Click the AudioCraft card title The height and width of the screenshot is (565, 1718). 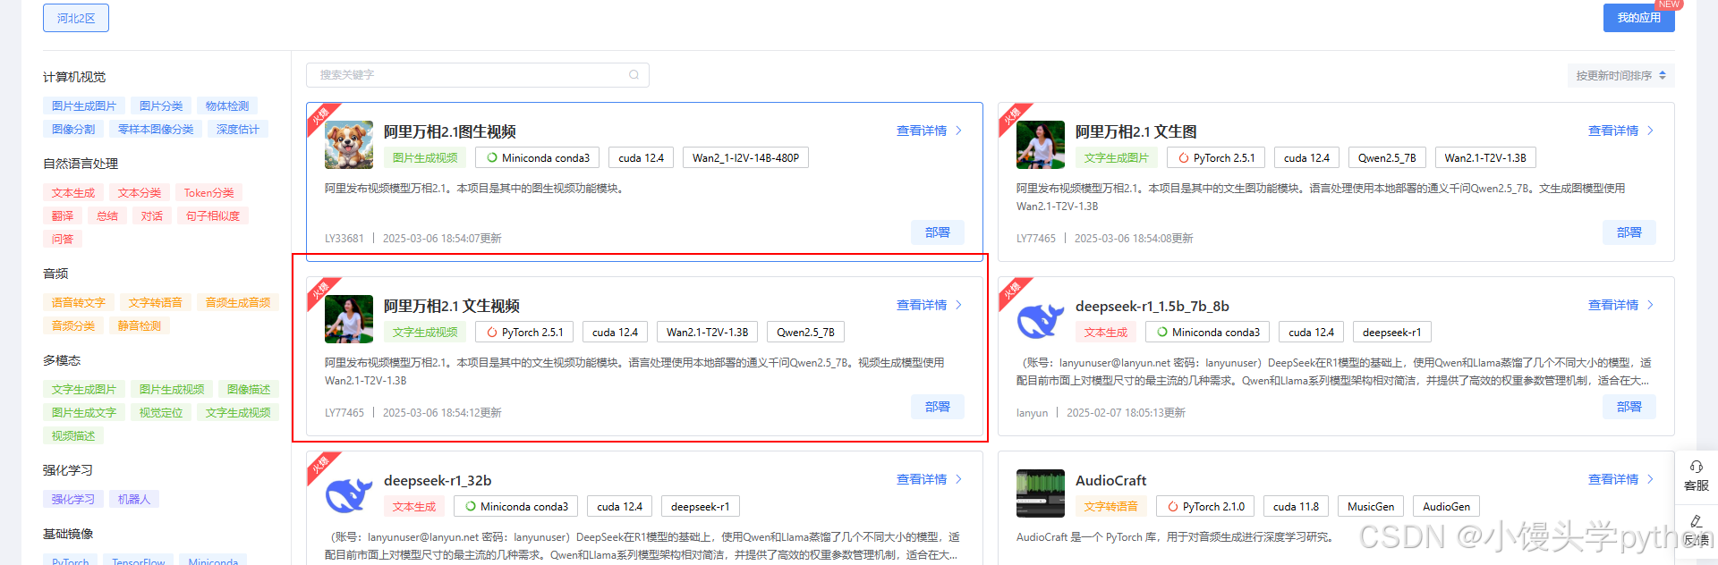click(x=1110, y=480)
